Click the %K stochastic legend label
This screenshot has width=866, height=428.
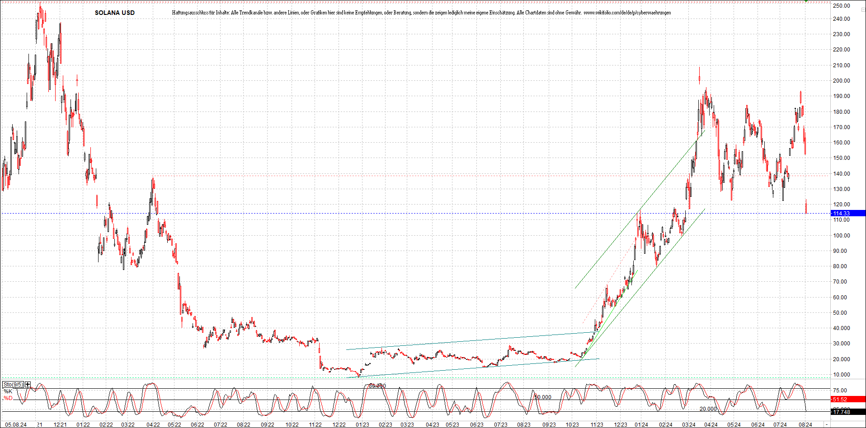tap(8, 391)
